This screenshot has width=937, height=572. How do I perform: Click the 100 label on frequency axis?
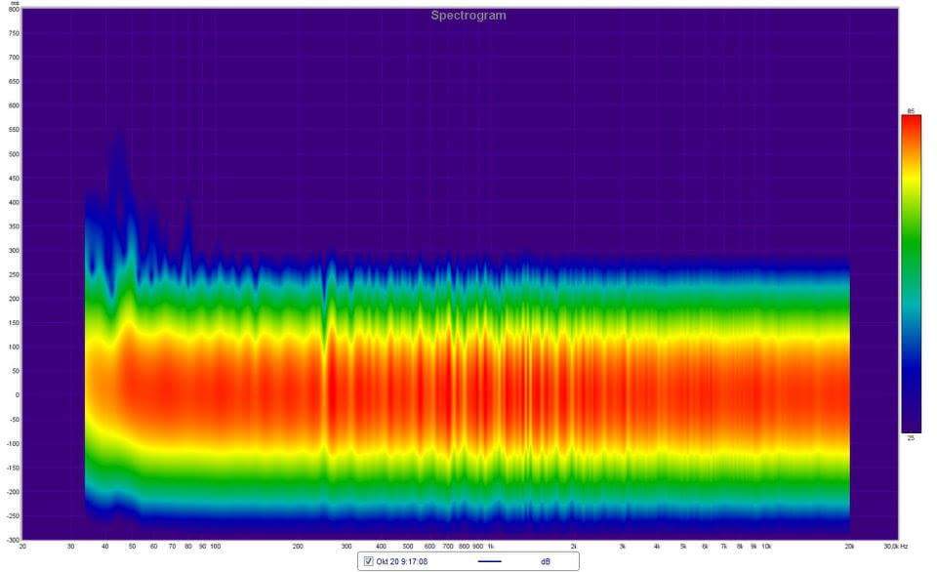pos(215,547)
